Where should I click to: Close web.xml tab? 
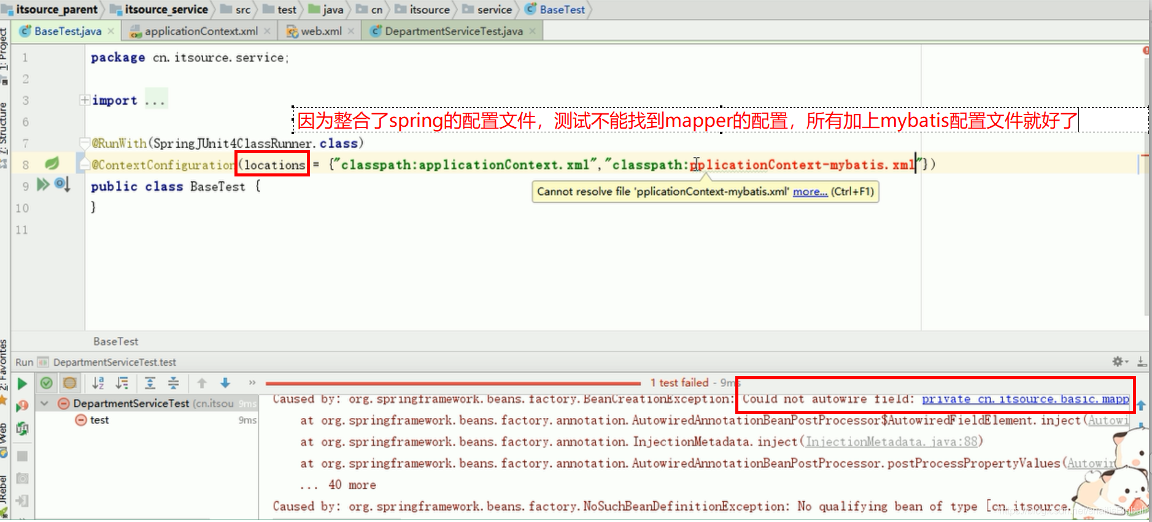(x=351, y=31)
